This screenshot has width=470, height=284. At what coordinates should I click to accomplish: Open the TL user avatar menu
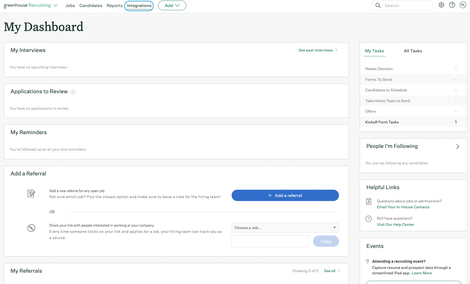[463, 5]
